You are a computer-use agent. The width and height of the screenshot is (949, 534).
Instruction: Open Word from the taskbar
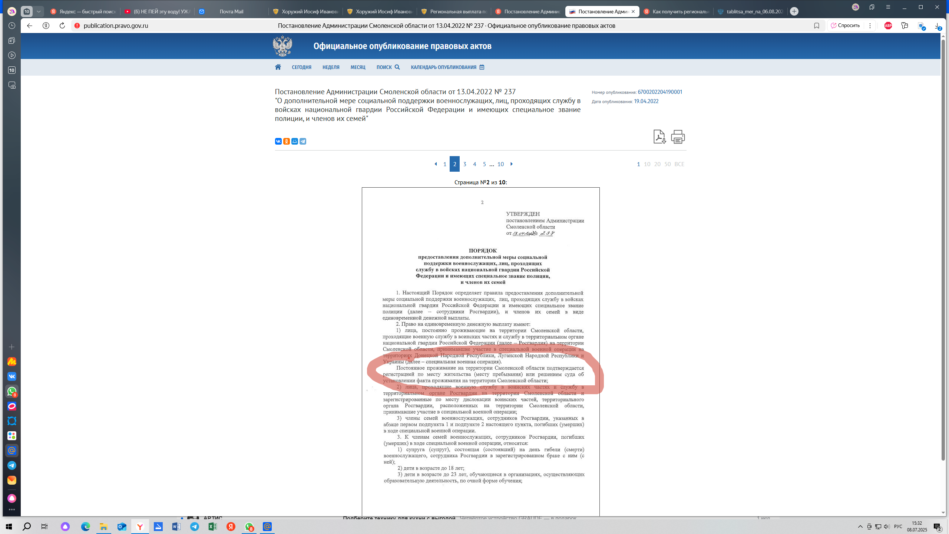[176, 527]
